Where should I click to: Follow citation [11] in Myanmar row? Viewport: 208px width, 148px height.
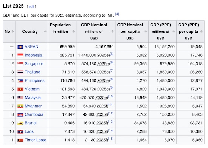tap(111, 105)
